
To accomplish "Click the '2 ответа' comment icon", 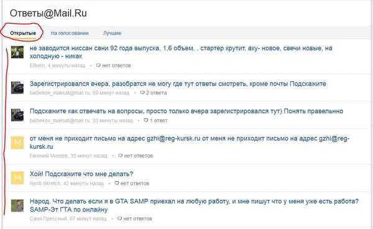I will click(x=142, y=92).
